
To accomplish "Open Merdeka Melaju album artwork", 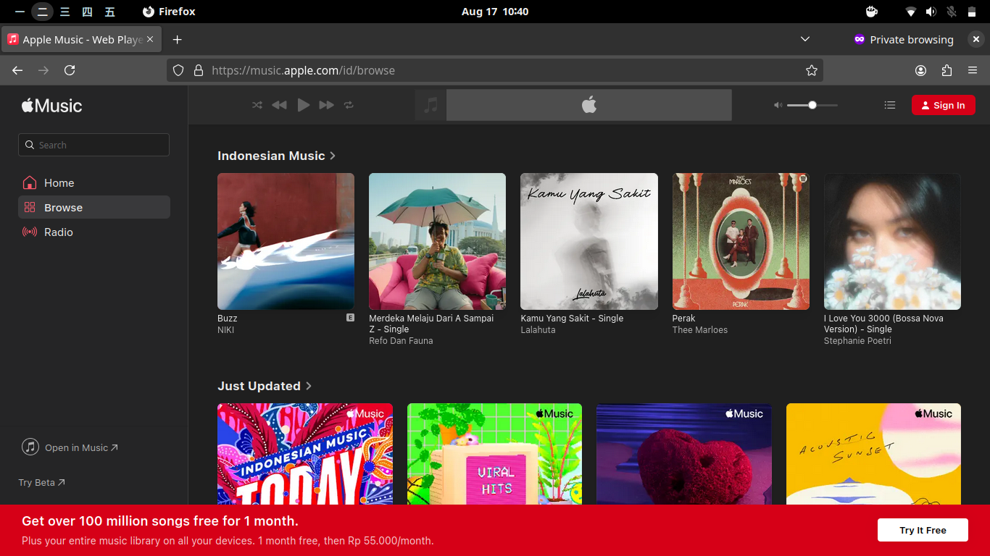I will (x=437, y=241).
